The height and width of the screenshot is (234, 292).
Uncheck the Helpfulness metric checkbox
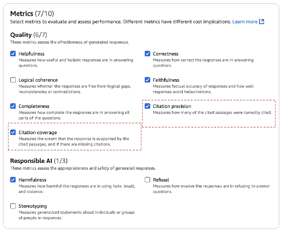pyautogui.click(x=13, y=54)
